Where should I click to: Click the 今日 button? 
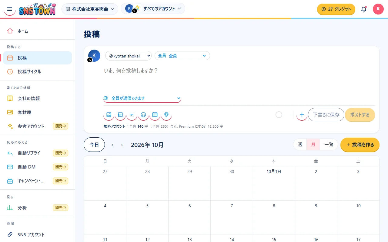coord(94,145)
